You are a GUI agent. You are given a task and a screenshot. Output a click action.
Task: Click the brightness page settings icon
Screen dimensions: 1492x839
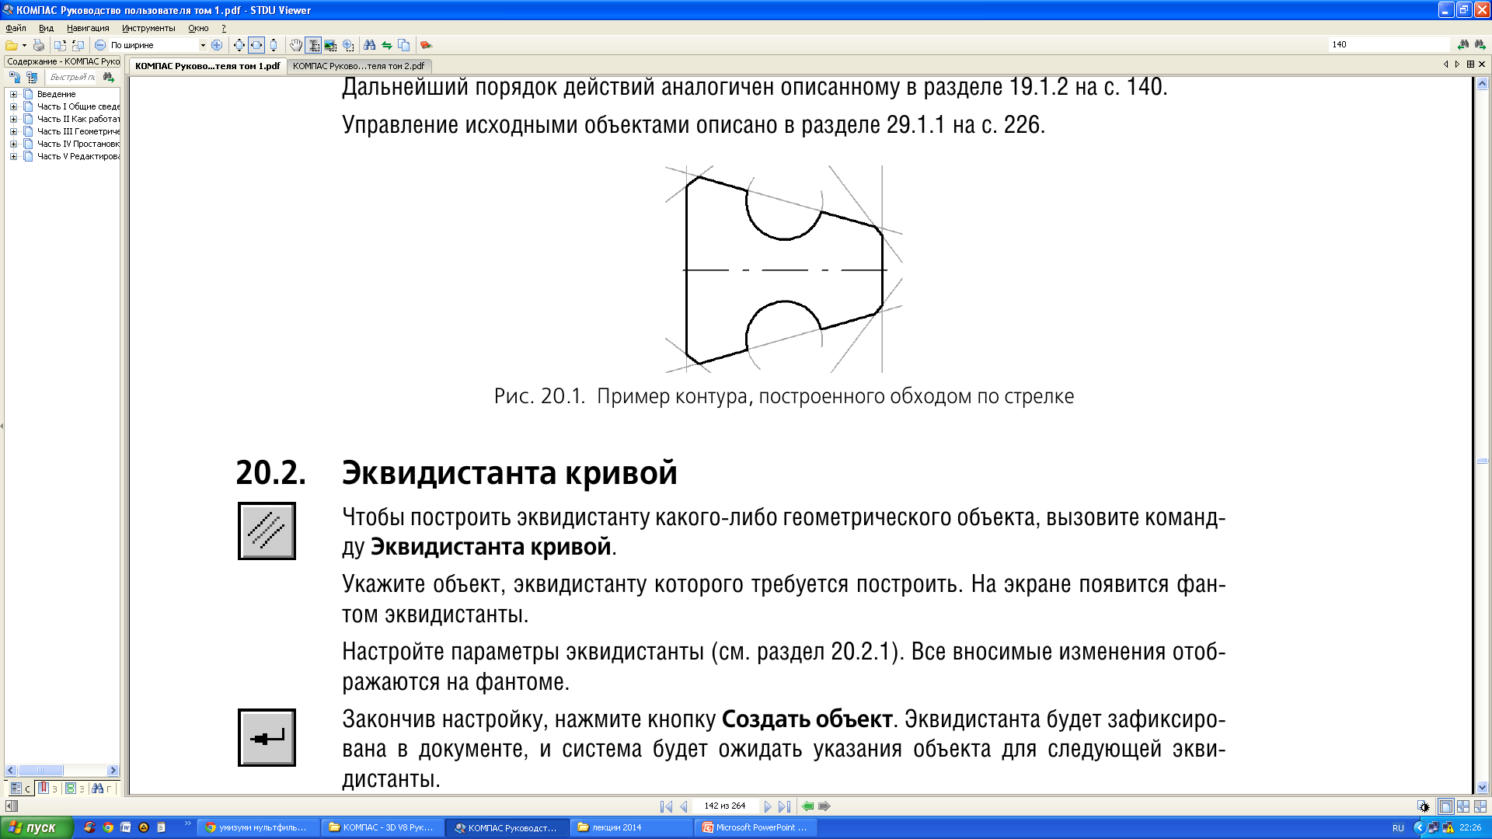tap(1423, 806)
